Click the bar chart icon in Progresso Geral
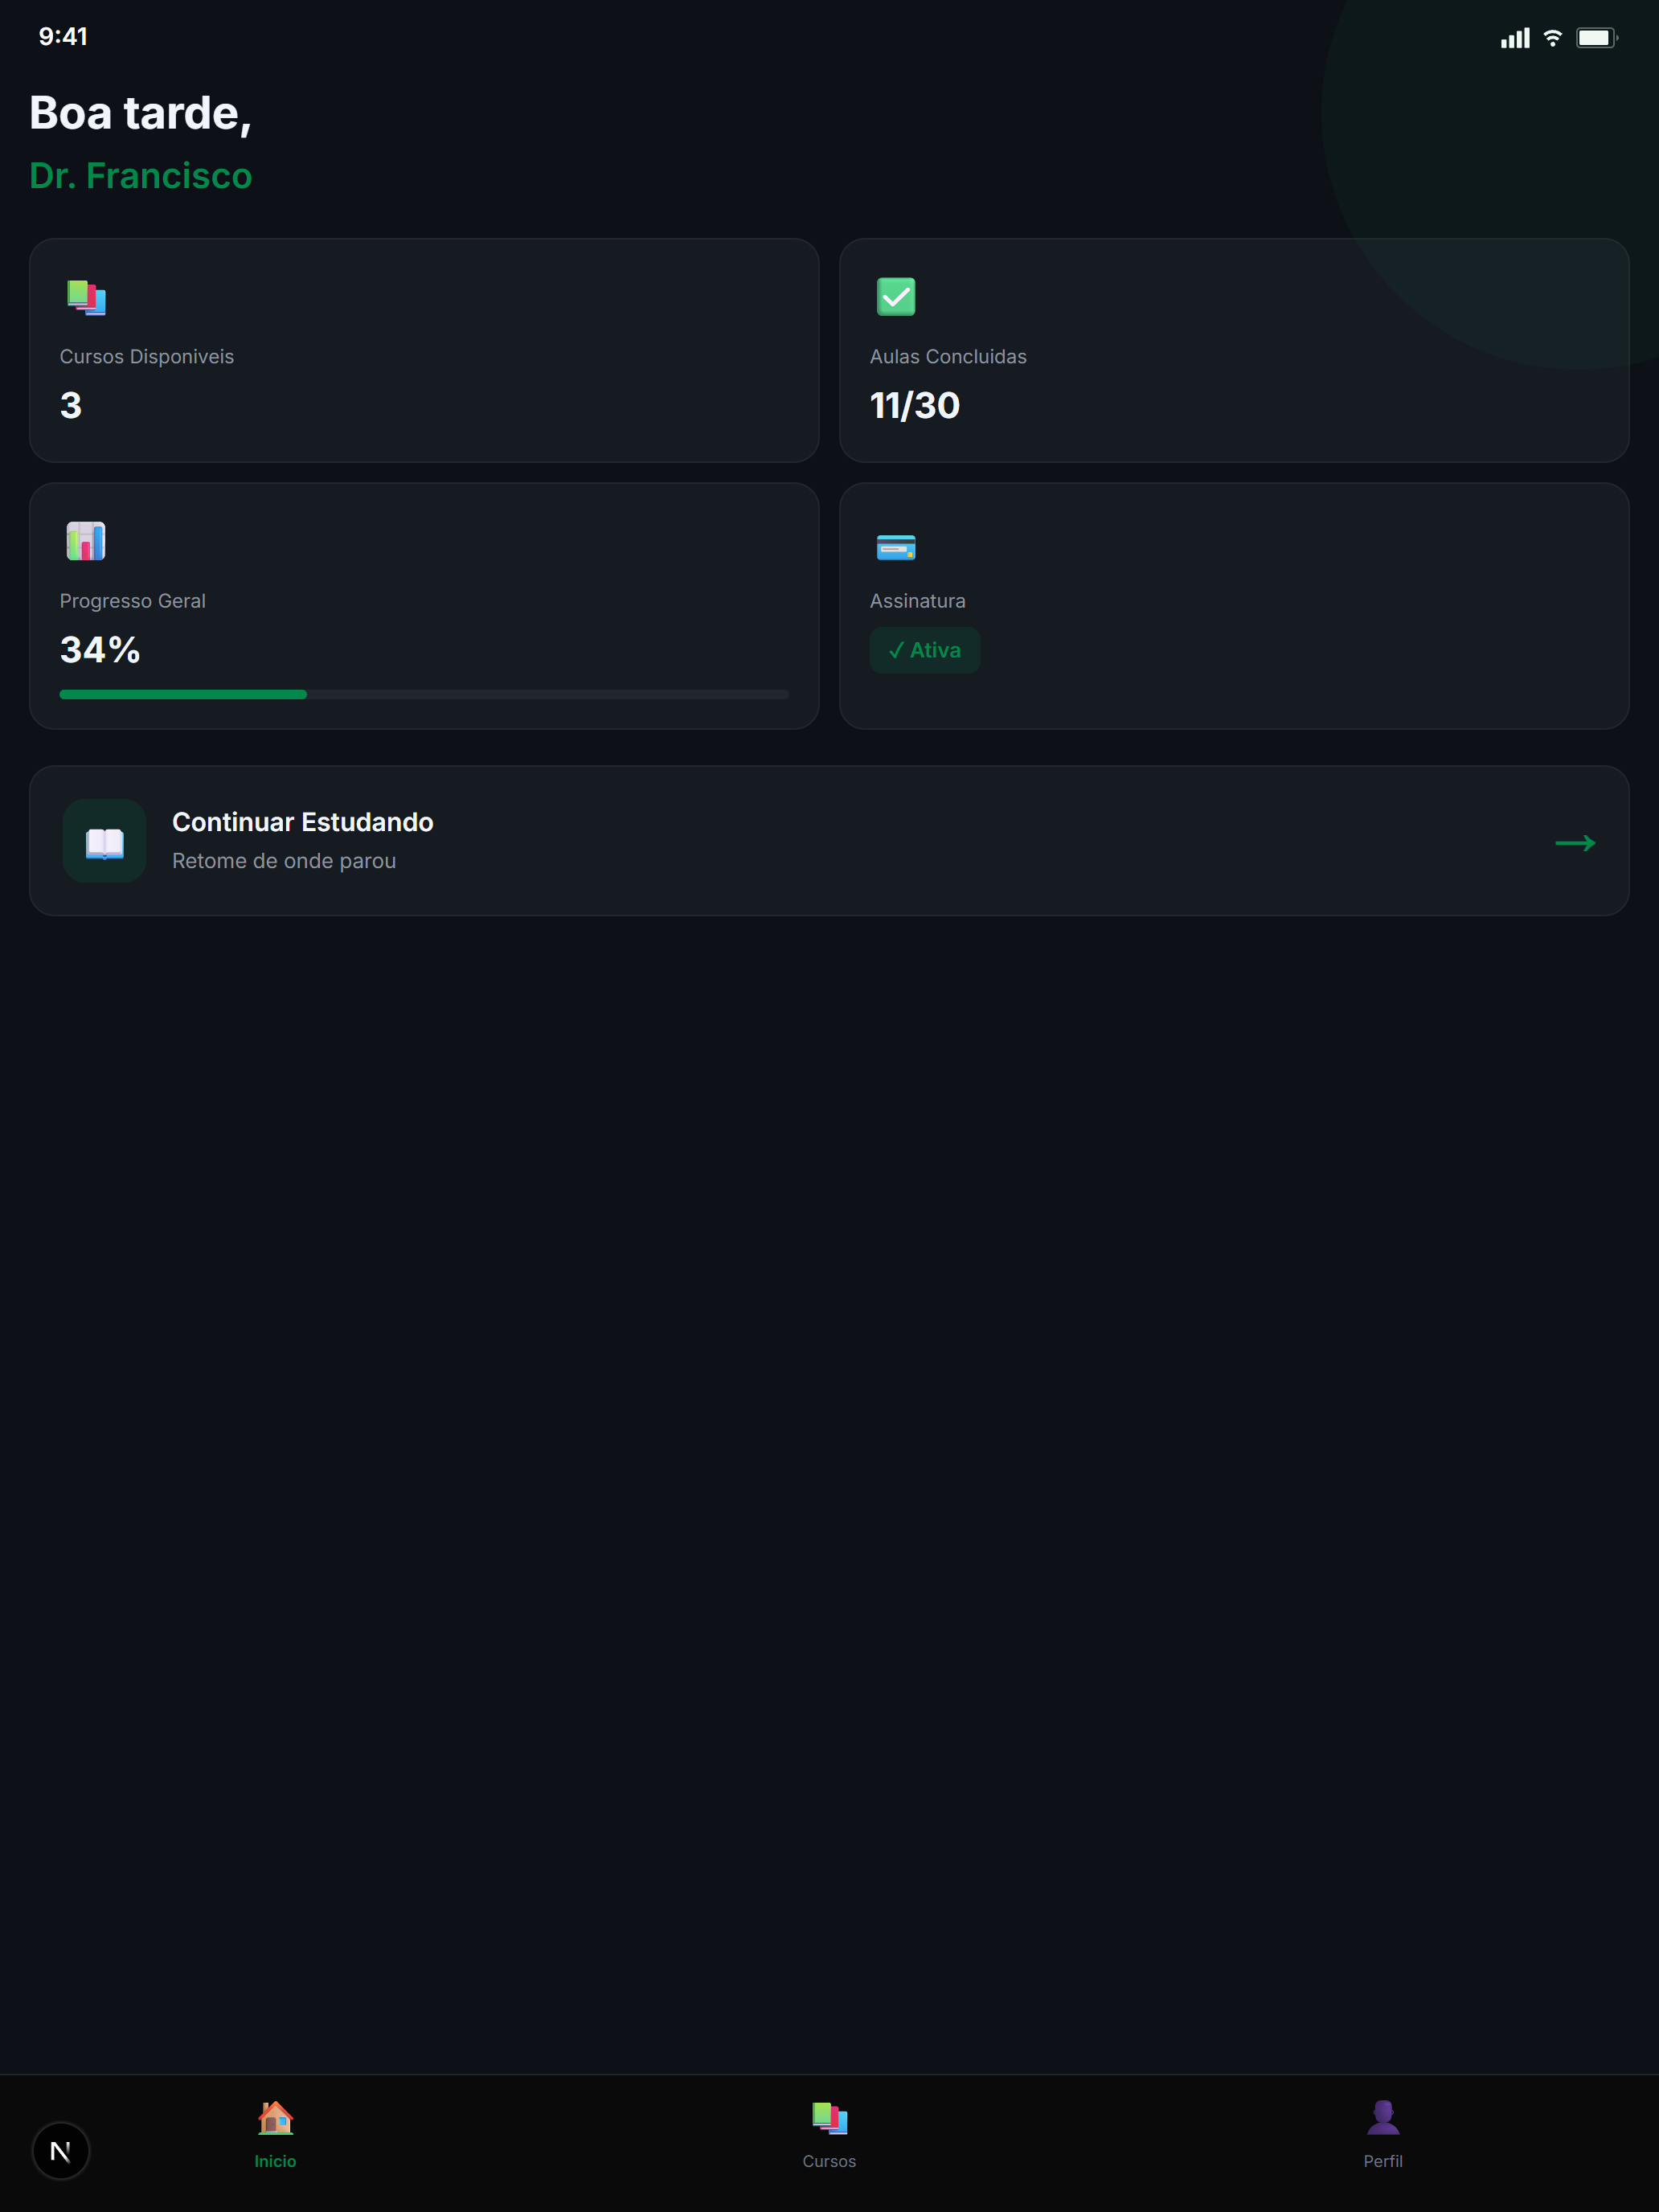 tap(86, 541)
